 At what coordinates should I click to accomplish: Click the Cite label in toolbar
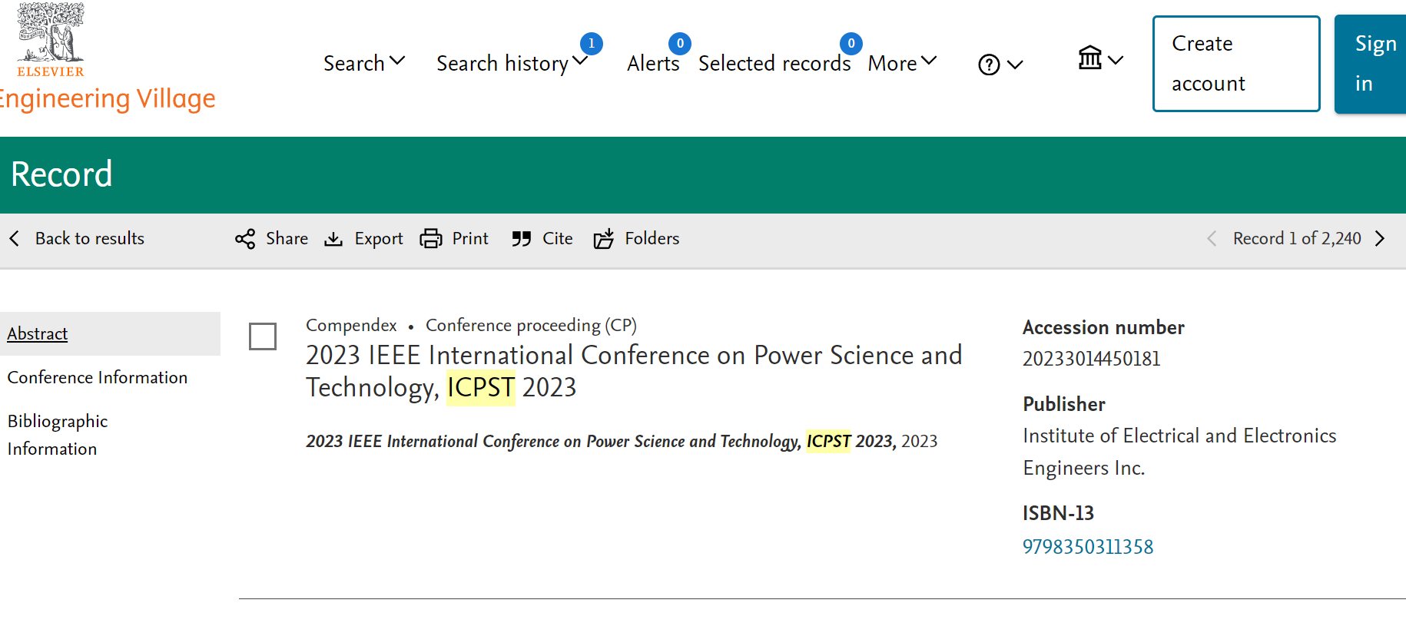(558, 239)
